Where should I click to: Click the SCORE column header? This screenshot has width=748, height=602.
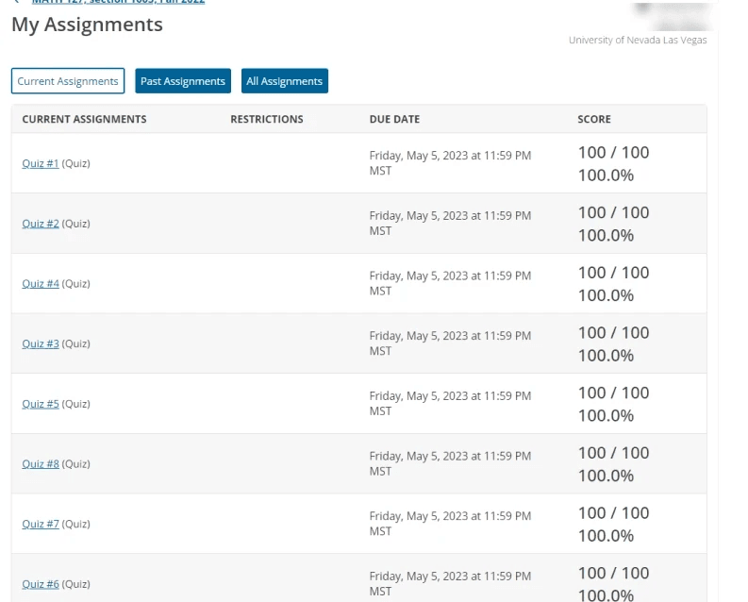[594, 120]
